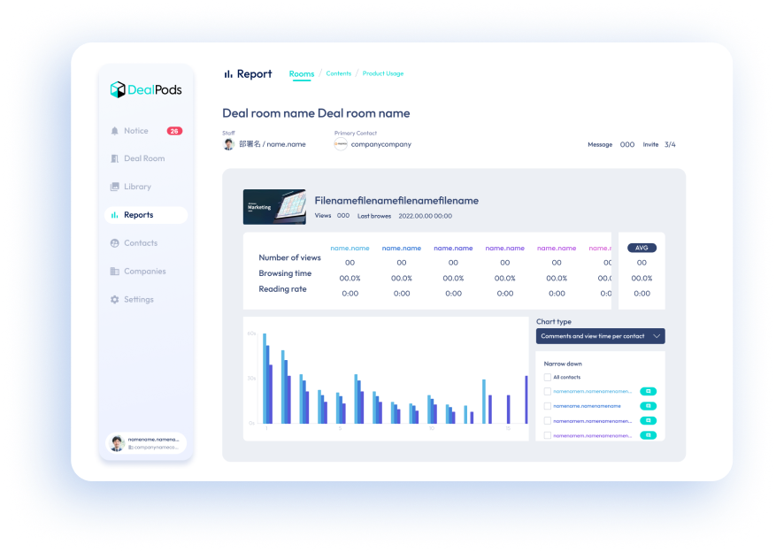776x552 pixels.
Task: Select the Rooms tab
Action: (302, 74)
